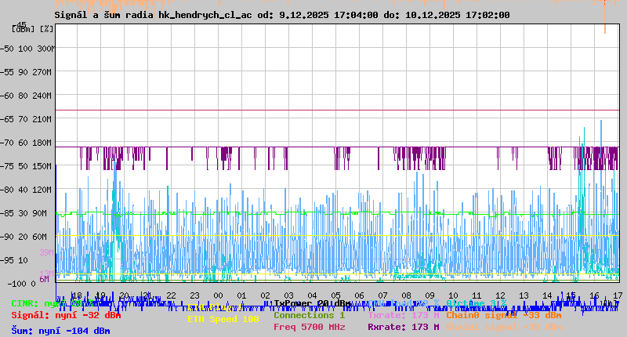This screenshot has height=337, width=627.
Task: Select the blue "Šum: nyní -104 dBm" legend entry
Action: click(60, 331)
